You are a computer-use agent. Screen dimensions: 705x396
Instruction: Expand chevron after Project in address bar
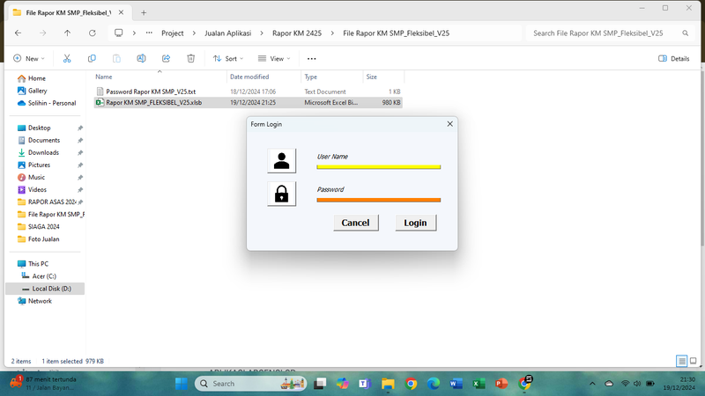[x=194, y=33]
